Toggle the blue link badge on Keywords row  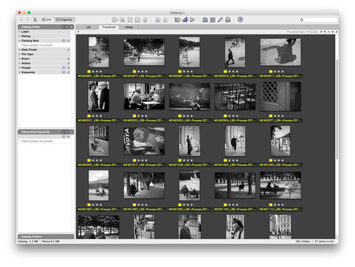click(64, 73)
